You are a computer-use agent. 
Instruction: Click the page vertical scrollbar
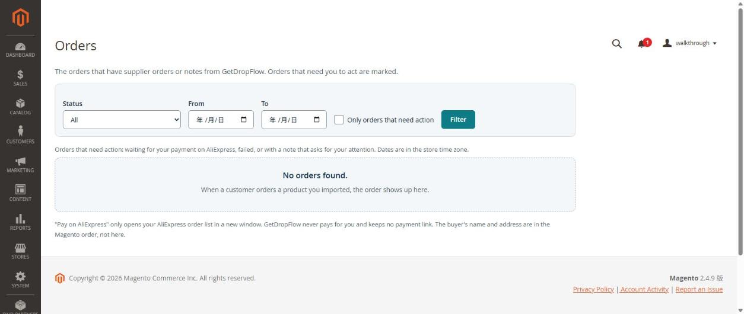(740, 132)
